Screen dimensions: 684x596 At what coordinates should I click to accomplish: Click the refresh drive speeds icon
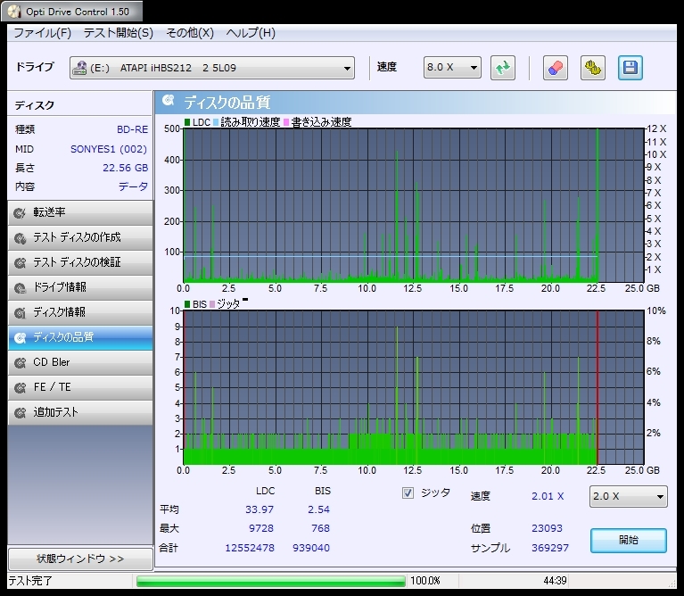point(503,68)
